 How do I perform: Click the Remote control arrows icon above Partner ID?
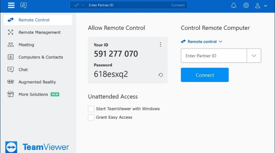pyautogui.click(x=183, y=41)
